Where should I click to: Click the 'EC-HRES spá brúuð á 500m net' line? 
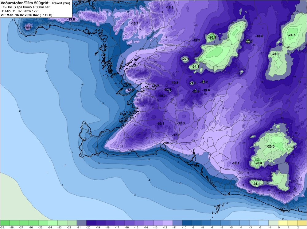25,7
